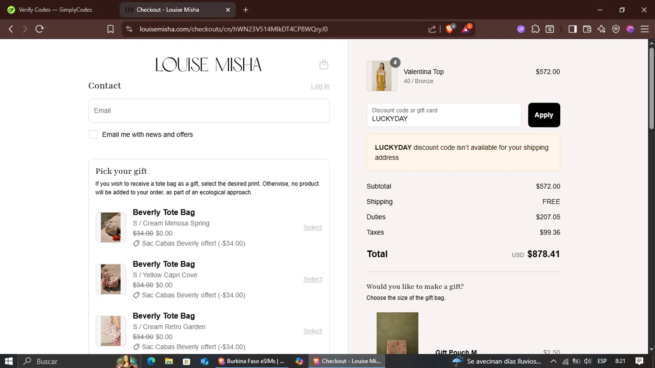Click Yellow Capri Cove bag thumbnail

pos(111,279)
